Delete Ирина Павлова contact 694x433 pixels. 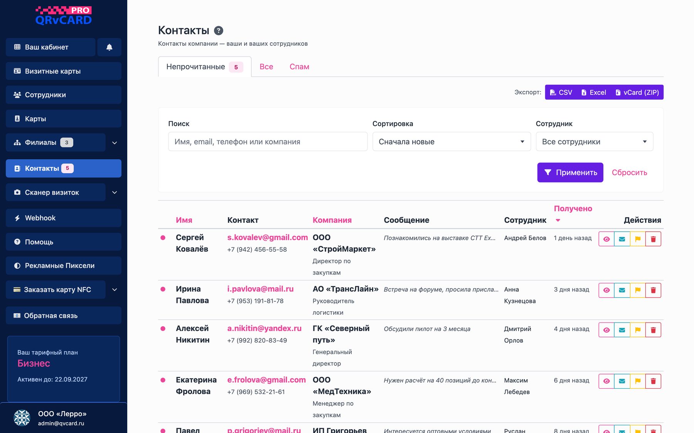click(x=653, y=290)
